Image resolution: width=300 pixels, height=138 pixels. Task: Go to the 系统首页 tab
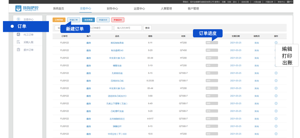point(59,9)
